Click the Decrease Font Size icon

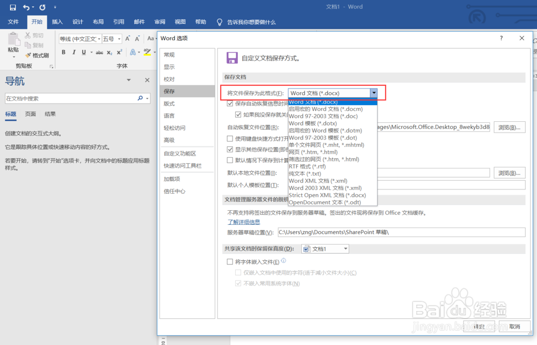tap(137, 39)
